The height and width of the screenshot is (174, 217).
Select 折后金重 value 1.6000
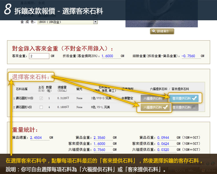pyautogui.click(x=107, y=56)
